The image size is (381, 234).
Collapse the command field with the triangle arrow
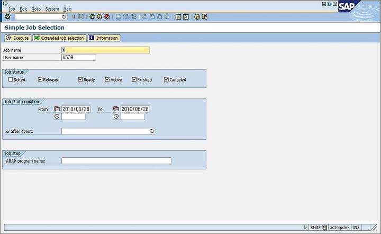click(x=73, y=17)
